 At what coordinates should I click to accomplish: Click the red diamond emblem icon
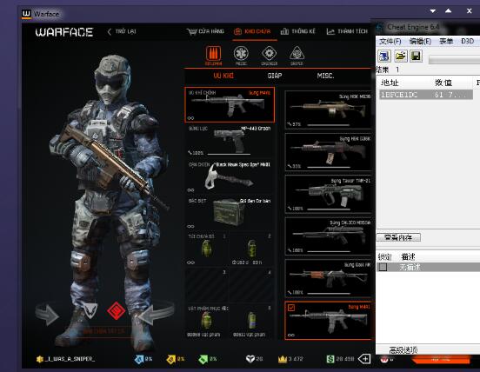[116, 311]
